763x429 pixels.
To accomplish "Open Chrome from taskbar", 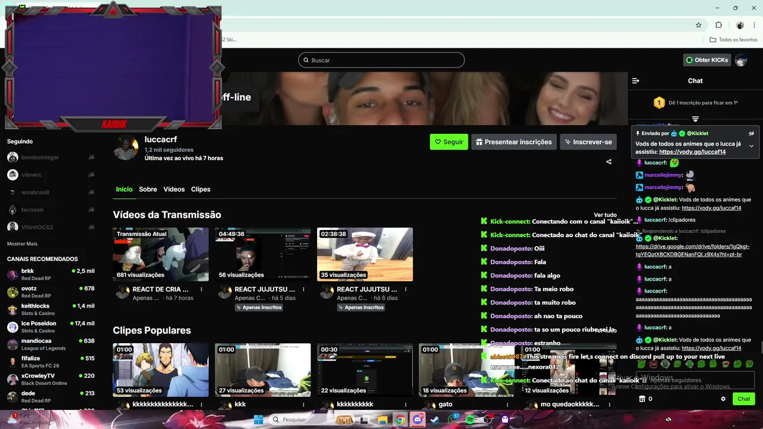I will click(400, 419).
